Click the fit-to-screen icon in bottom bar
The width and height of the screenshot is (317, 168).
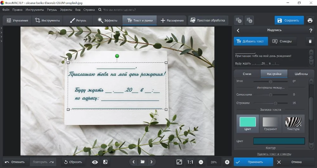coord(179,162)
